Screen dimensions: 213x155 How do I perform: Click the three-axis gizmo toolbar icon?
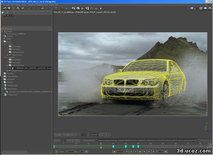coord(96,8)
